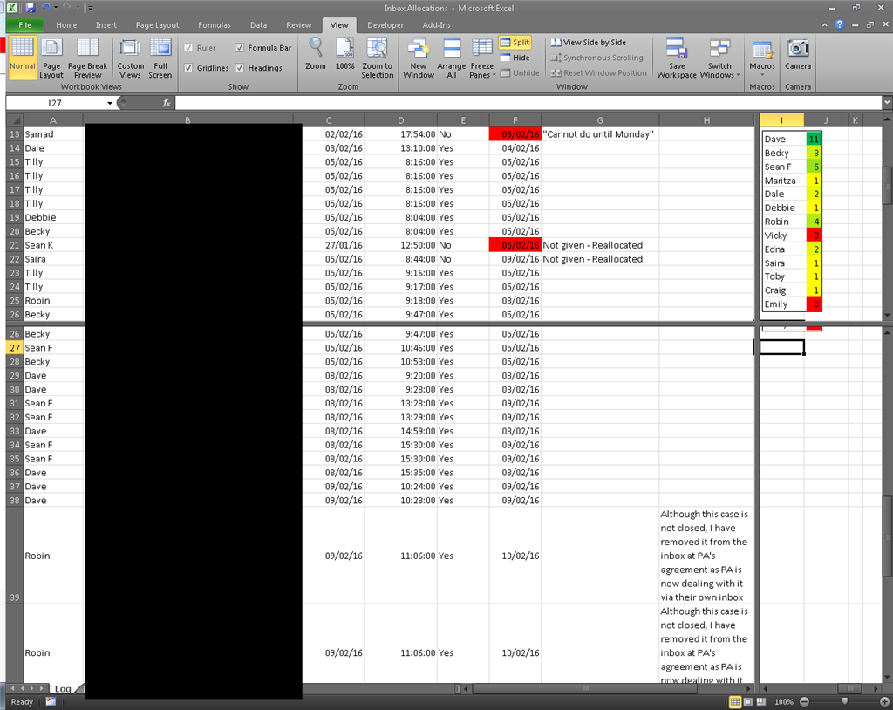Click the Zoom Out minus button
This screenshot has height=710, width=893.
point(804,701)
